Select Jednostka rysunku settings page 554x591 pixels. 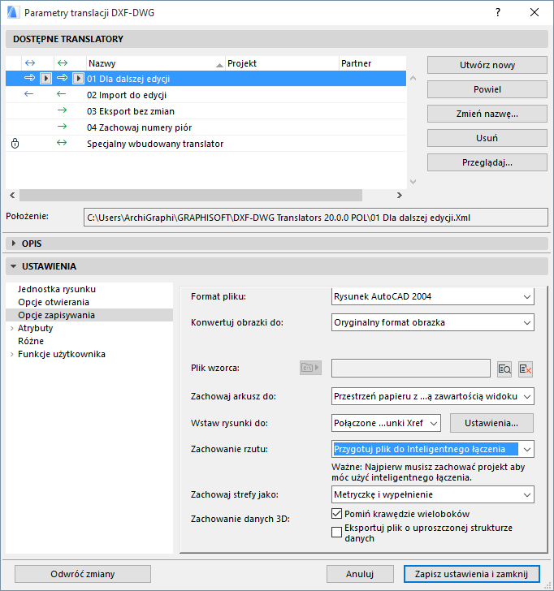pos(57,289)
